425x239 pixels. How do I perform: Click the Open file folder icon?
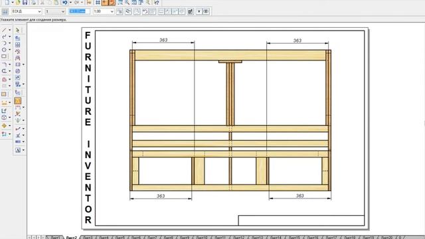[18, 3]
